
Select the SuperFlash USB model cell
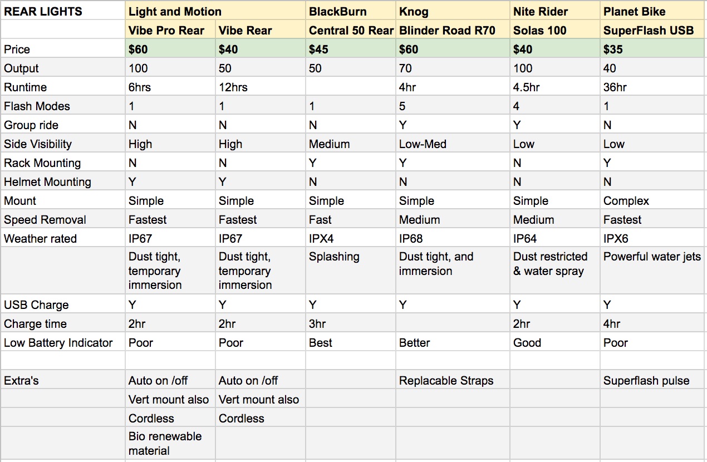point(649,31)
